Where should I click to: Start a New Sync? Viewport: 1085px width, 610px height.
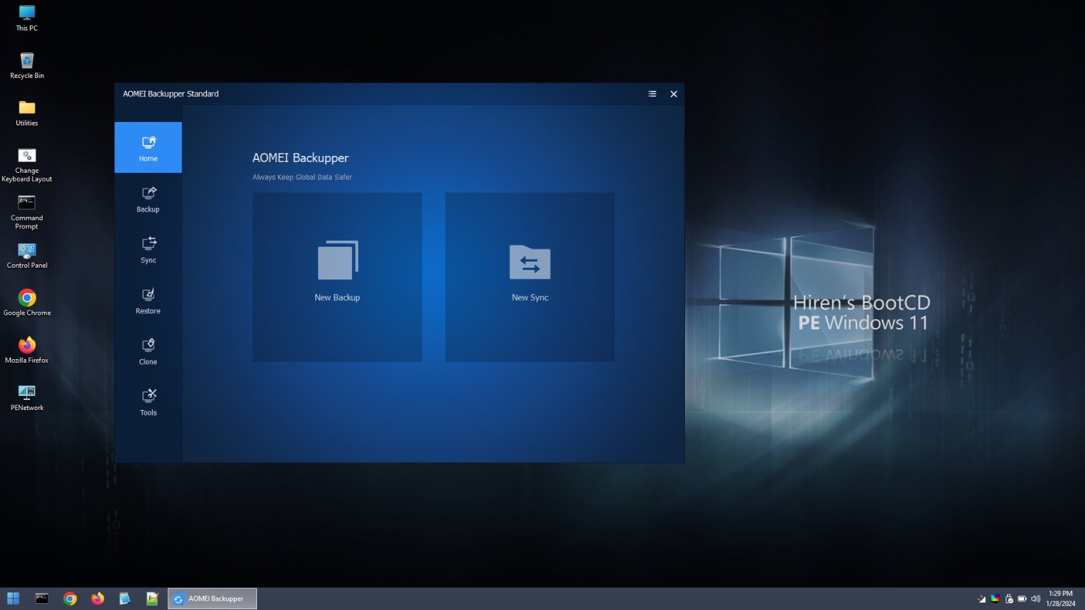530,277
